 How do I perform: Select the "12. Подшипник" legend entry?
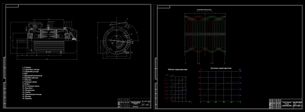click(28, 90)
